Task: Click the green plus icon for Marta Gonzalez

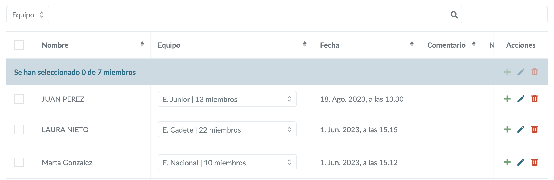Action: pos(507,162)
